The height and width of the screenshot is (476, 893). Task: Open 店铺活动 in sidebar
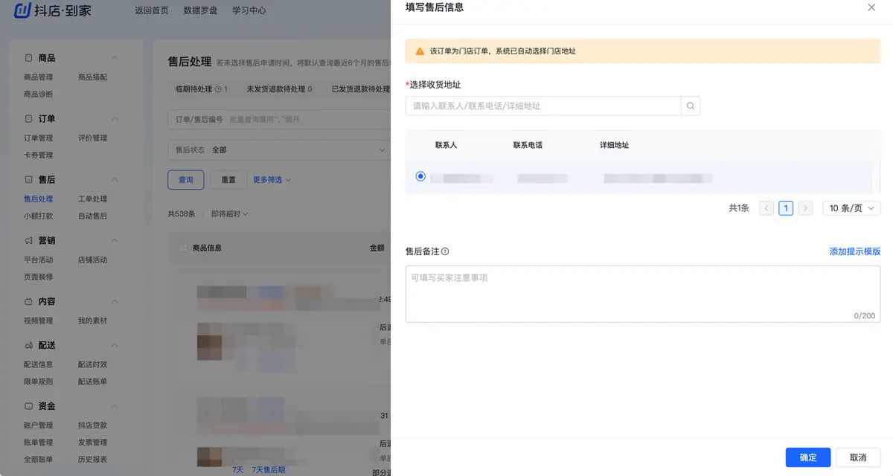pos(93,260)
